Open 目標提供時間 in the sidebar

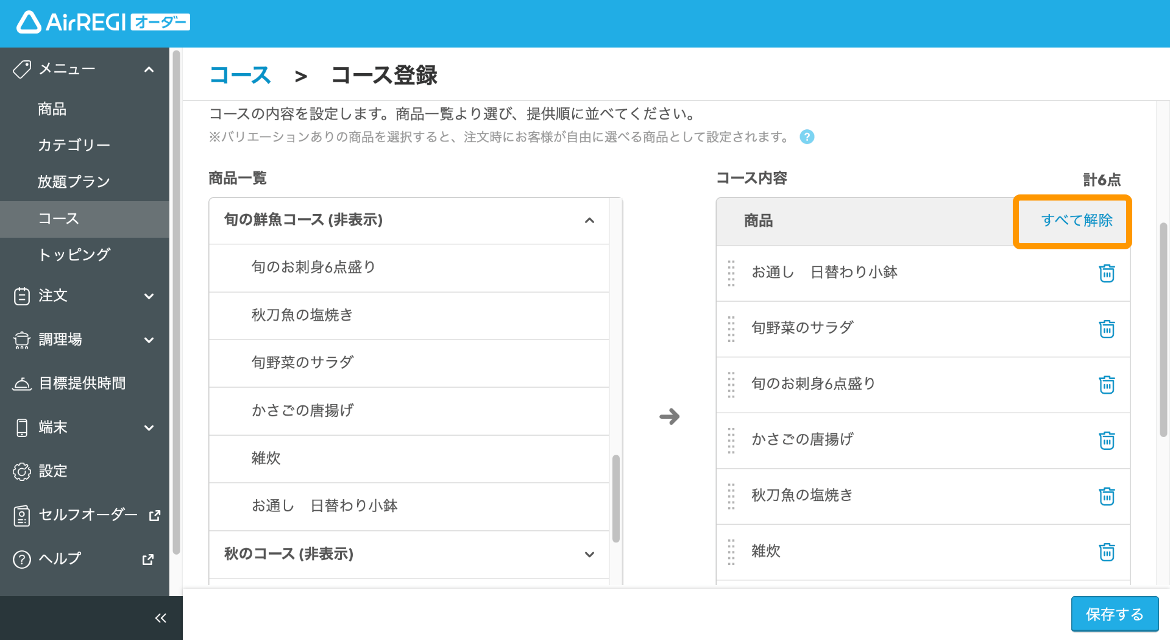click(85, 383)
